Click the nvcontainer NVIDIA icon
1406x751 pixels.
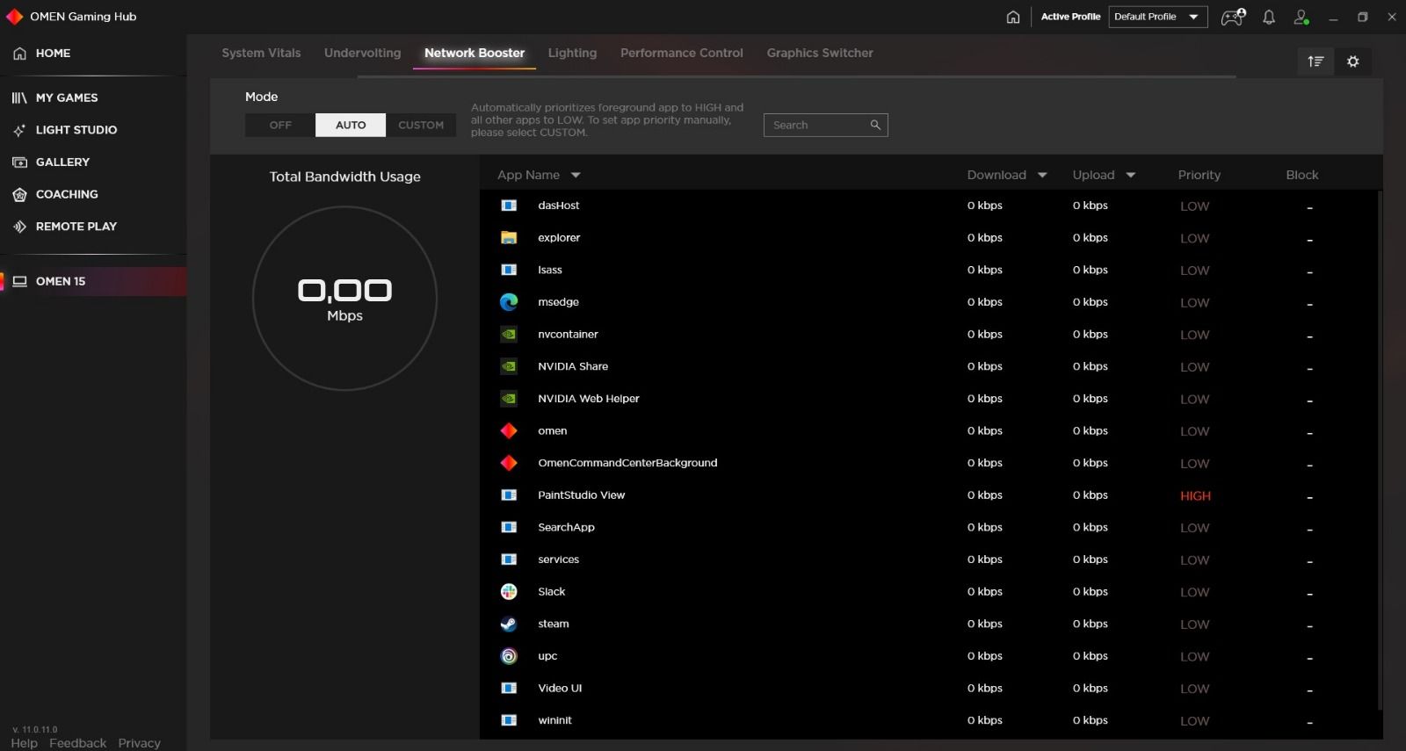click(509, 335)
